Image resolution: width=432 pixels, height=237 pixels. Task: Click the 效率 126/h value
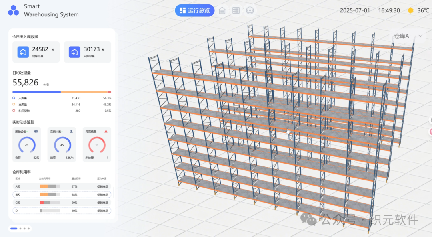[70, 158]
